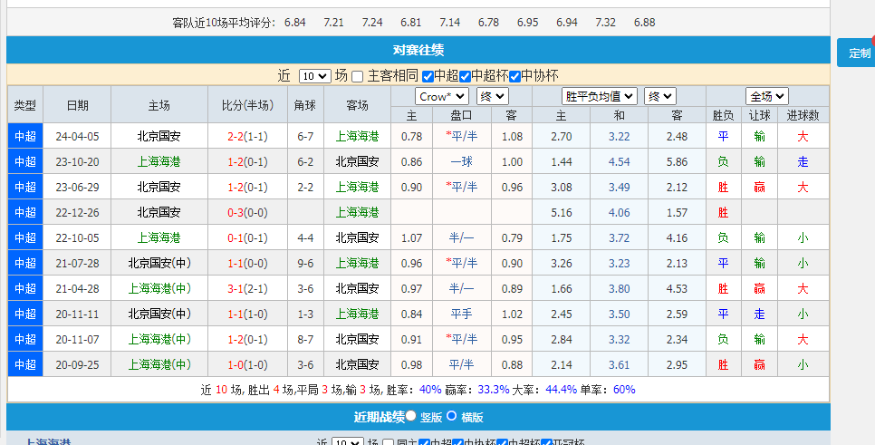Click the 3-1(2-1) score link
This screenshot has width=875, height=445.
(x=246, y=288)
